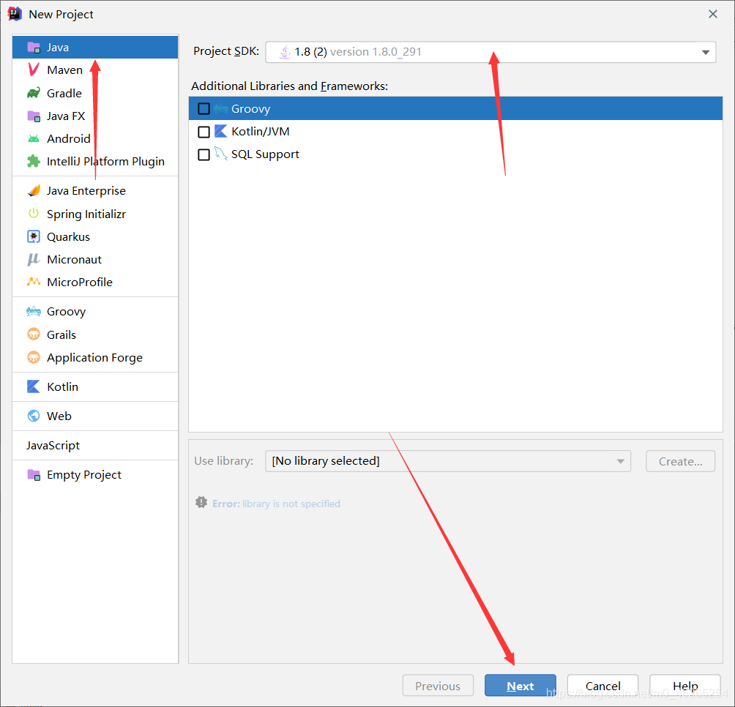
Task: Select the 'Kotlin/JVM' row label
Action: click(260, 132)
